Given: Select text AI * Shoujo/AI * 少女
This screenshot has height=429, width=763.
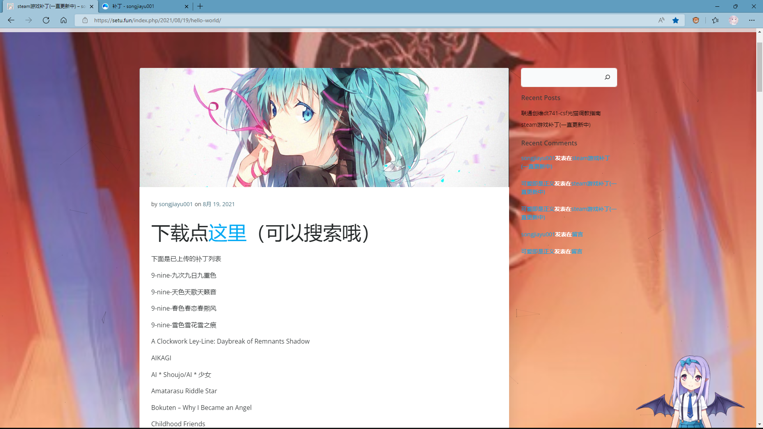Looking at the screenshot, I should (x=181, y=375).
